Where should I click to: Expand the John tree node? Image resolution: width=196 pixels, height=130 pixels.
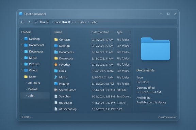(26, 95)
